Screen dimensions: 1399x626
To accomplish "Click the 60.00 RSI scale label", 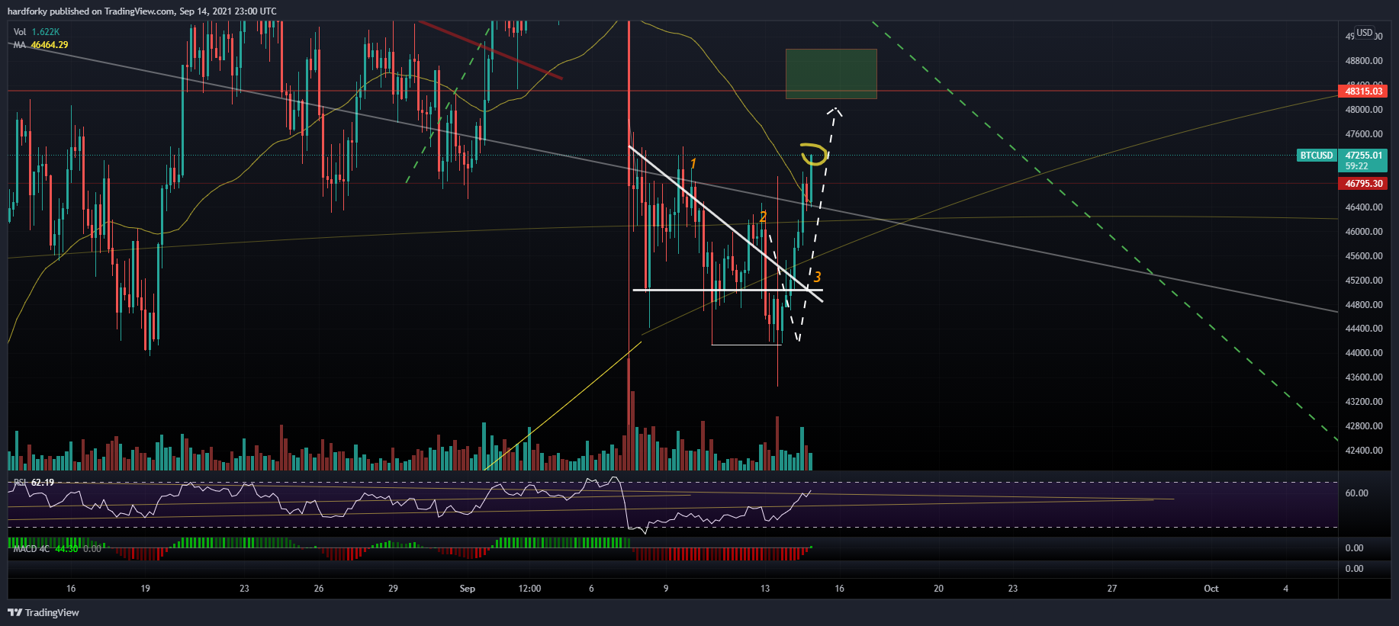I will tap(1356, 493).
